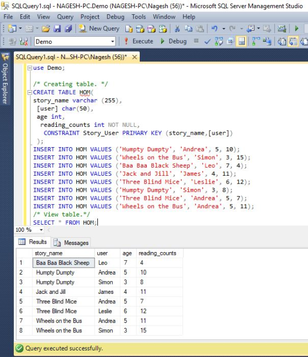Select Results to Text icon
This screenshot has width=308, height=357.
pyautogui.click(x=282, y=42)
